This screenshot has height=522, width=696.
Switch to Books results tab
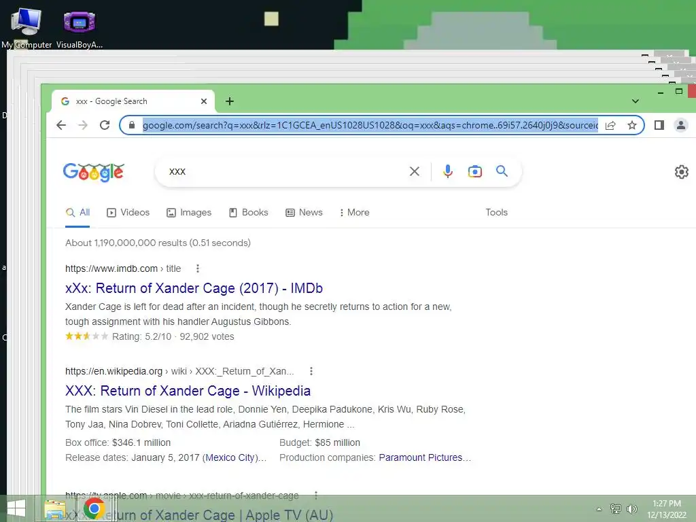coord(249,213)
